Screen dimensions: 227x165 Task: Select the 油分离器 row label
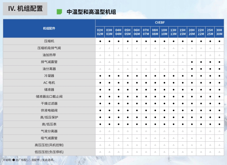[49, 69]
